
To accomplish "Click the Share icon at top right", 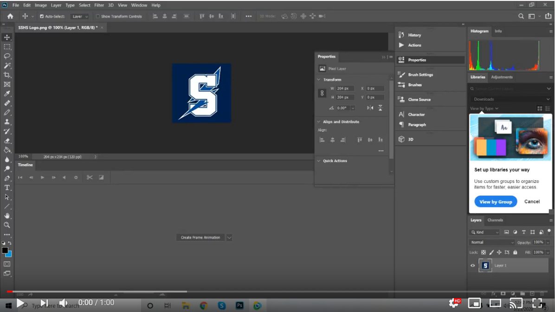I will coord(549,16).
